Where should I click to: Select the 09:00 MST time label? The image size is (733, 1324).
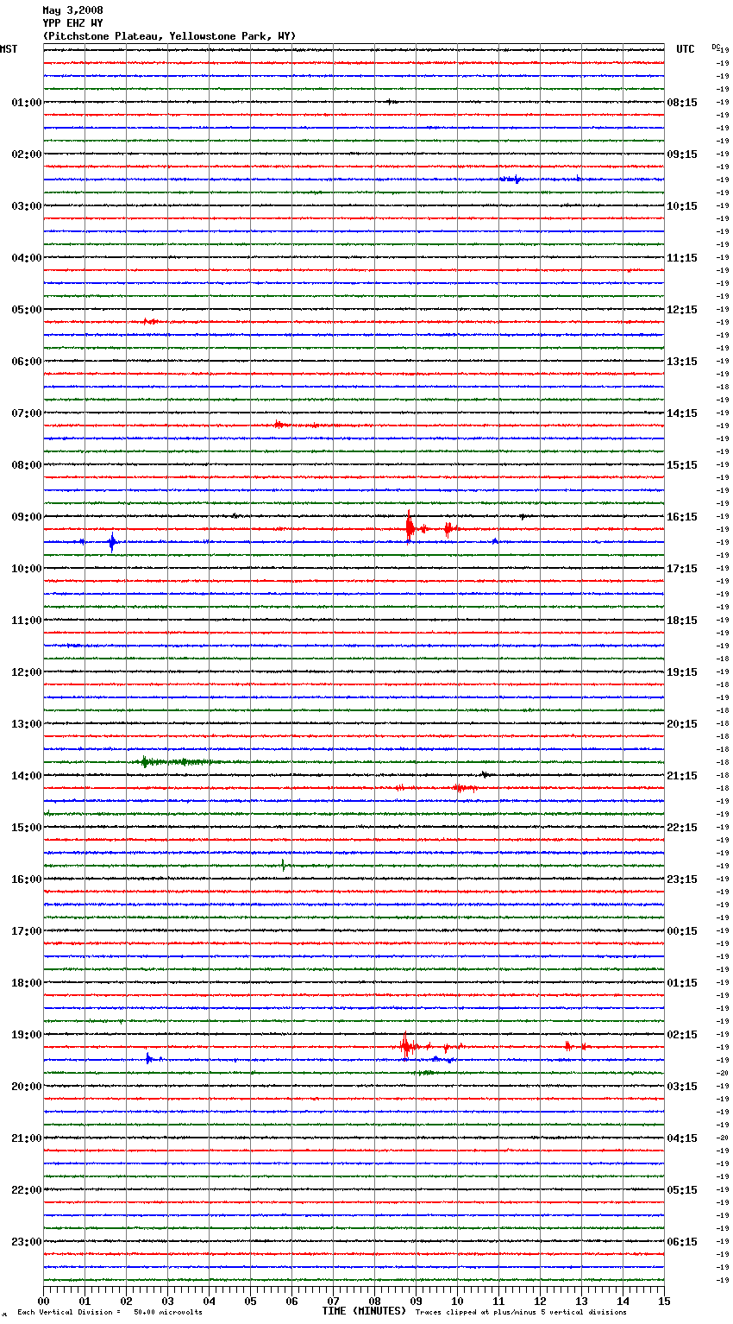pos(27,517)
